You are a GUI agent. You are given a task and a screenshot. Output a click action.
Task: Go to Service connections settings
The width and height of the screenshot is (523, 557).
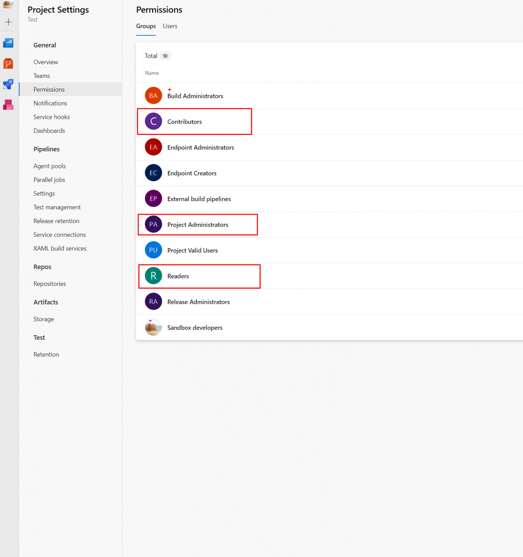point(60,235)
